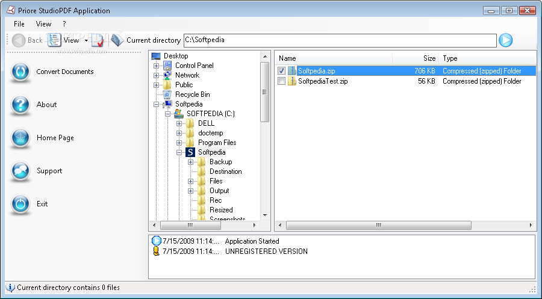The width and height of the screenshot is (542, 299).
Task: Open the File menu
Action: tap(19, 24)
